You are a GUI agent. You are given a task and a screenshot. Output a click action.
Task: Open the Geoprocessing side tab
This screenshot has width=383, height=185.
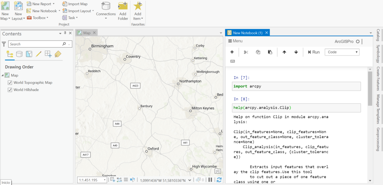(378, 139)
